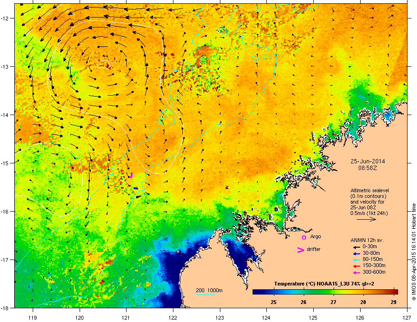Image resolution: width=417 pixels, height=322 pixels.
Task: Click the '(0.1m contours)' text
Action: pos(368,197)
